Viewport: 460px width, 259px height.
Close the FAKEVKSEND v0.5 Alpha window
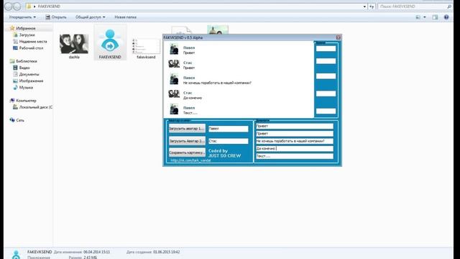(x=339, y=37)
